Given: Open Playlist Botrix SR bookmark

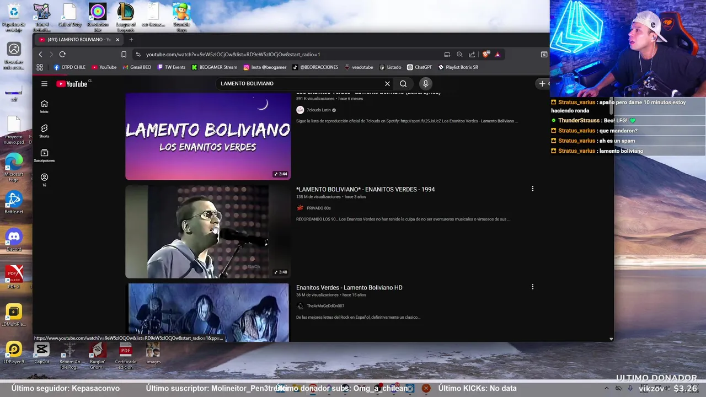Looking at the screenshot, I should tap(458, 67).
